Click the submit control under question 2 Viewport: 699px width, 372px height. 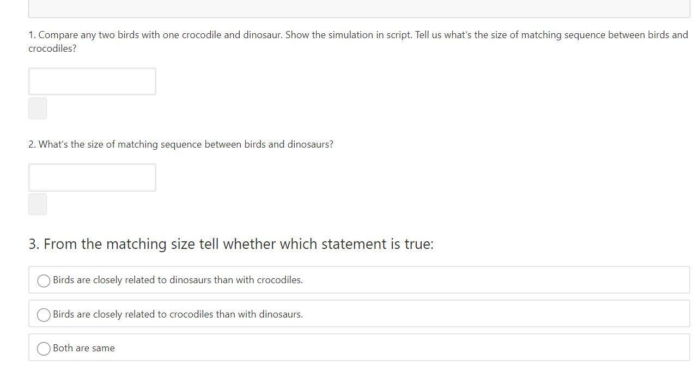[37, 204]
